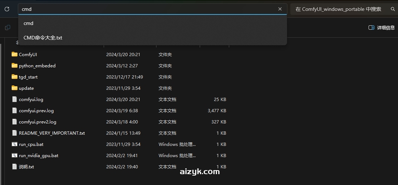Select the update folder icon
Image resolution: width=398 pixels, height=185 pixels.
click(15, 88)
